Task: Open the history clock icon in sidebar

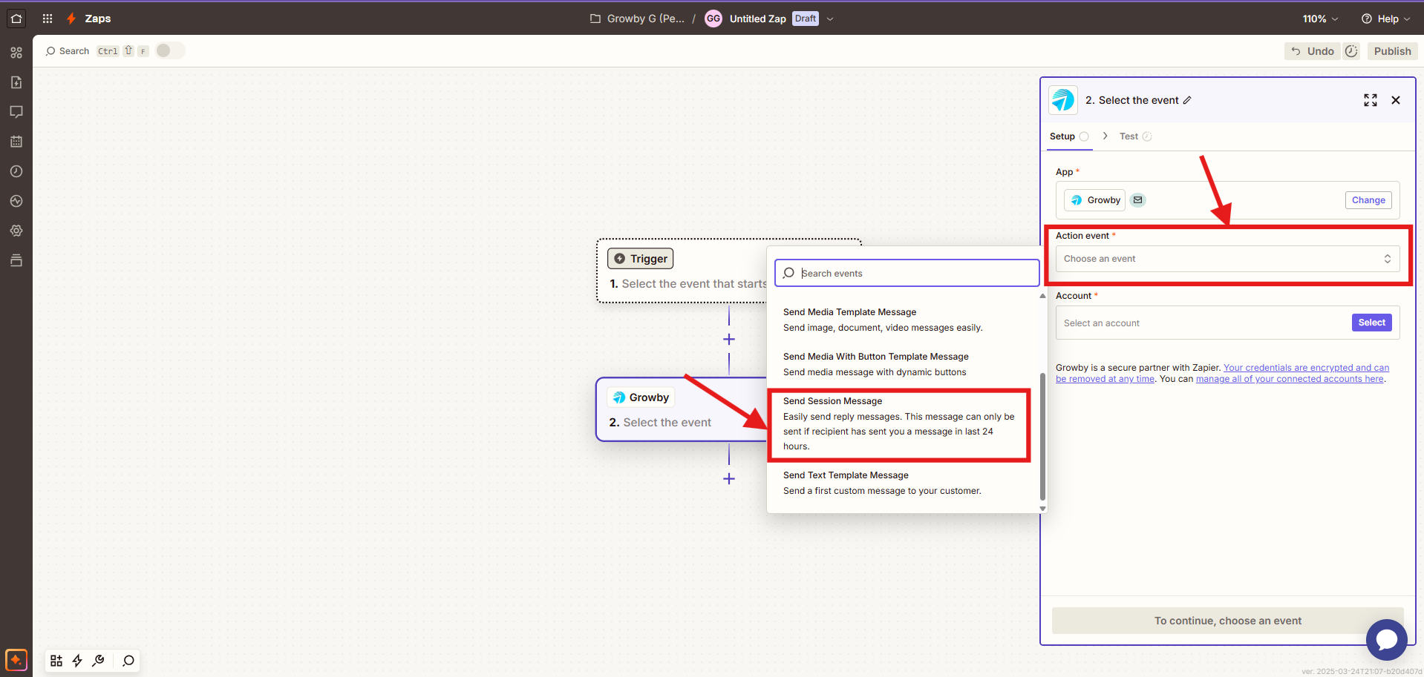Action: coord(16,171)
